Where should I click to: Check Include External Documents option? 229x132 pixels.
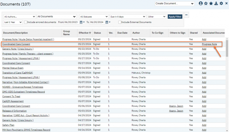point(120,22)
